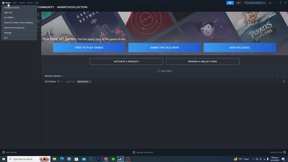
Task: Open File Explorer from taskbar
Action: coord(54,159)
